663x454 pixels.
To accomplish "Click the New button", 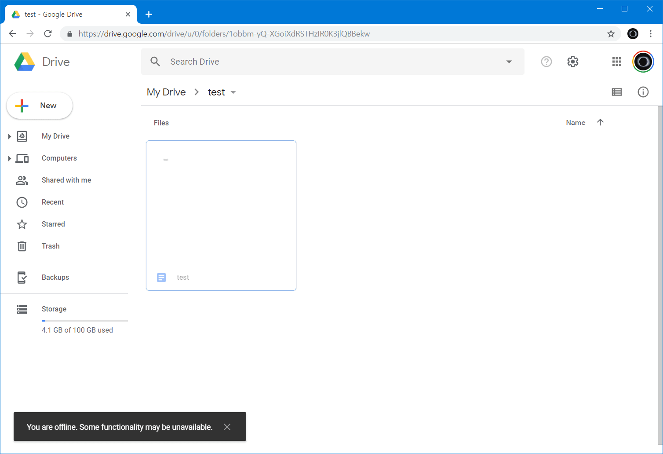I will [x=40, y=106].
